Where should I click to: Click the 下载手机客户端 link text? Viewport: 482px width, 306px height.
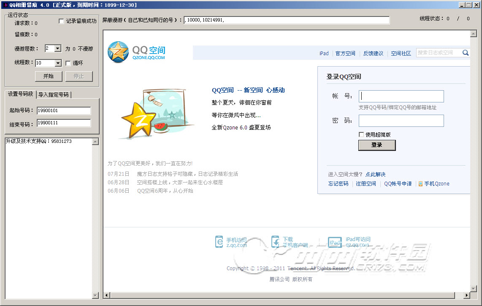click(x=295, y=242)
